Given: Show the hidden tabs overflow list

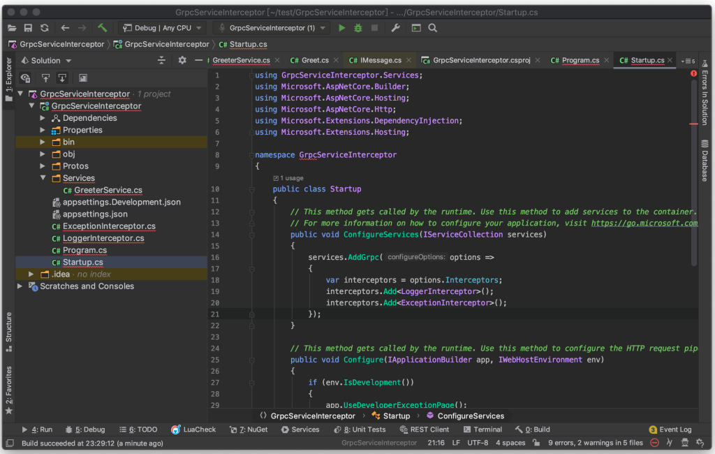Looking at the screenshot, I should [x=688, y=61].
